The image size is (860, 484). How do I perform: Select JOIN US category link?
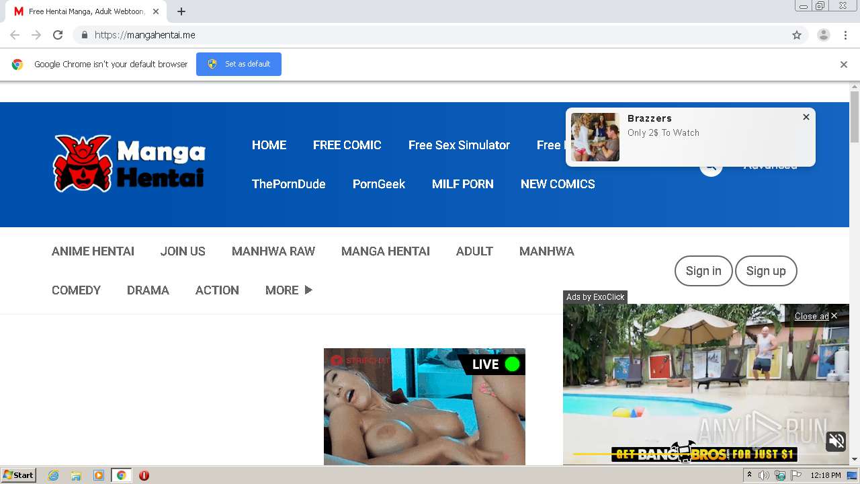click(x=183, y=251)
